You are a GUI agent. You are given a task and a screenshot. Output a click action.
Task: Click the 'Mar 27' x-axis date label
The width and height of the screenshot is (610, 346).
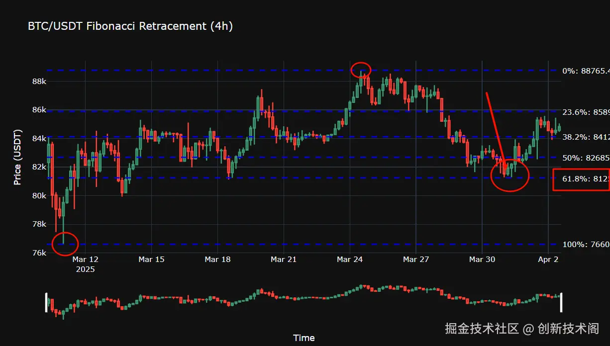point(416,259)
